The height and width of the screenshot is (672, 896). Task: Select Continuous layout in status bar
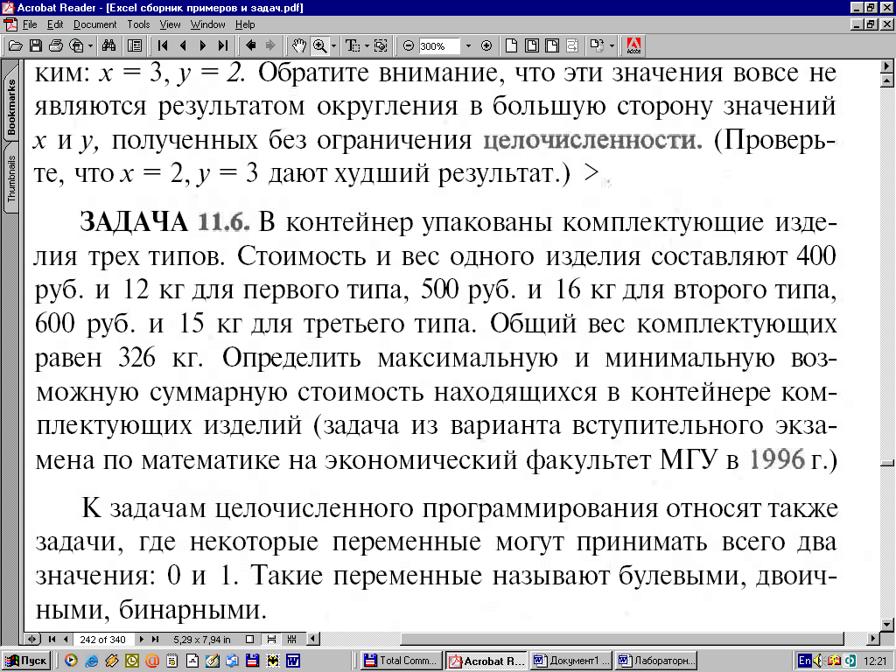tap(271, 639)
